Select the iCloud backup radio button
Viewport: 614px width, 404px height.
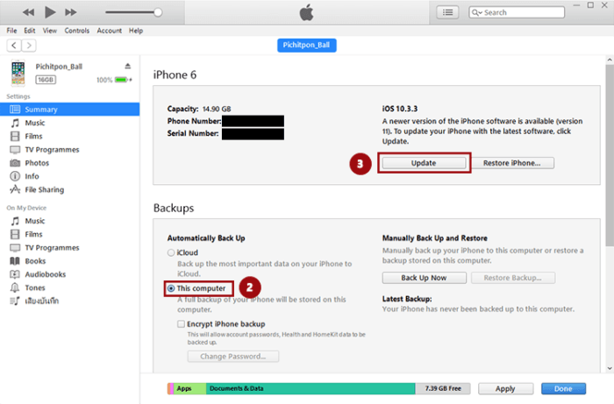(171, 252)
